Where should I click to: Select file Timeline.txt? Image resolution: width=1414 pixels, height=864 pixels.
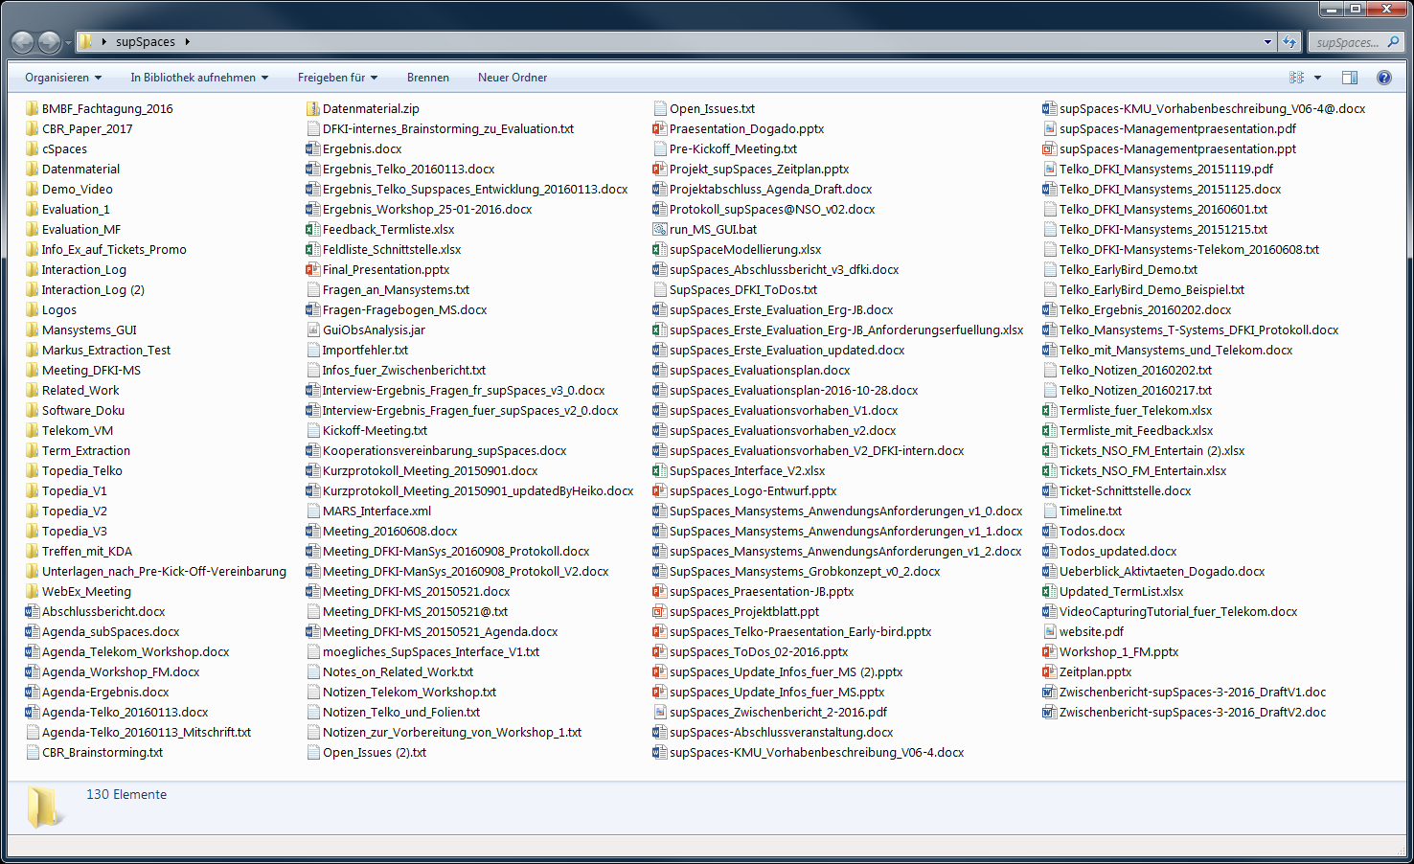[1083, 512]
